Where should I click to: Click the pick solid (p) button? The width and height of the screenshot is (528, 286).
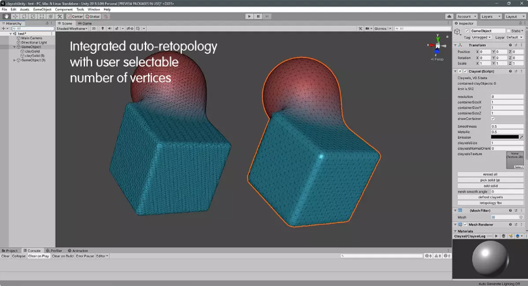[x=490, y=180]
